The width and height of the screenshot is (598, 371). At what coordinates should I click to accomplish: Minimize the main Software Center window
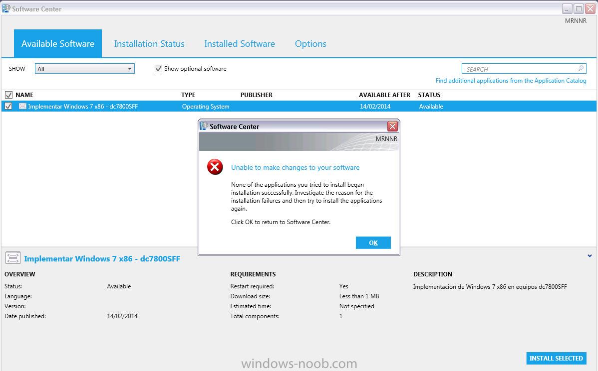567,9
